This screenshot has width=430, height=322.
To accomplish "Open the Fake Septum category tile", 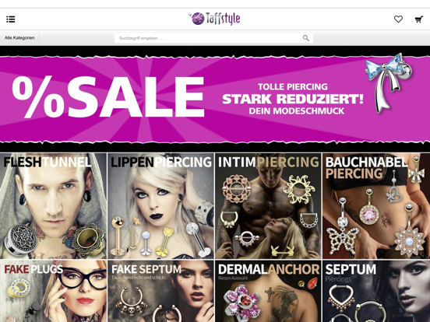I will pyautogui.click(x=160, y=292).
